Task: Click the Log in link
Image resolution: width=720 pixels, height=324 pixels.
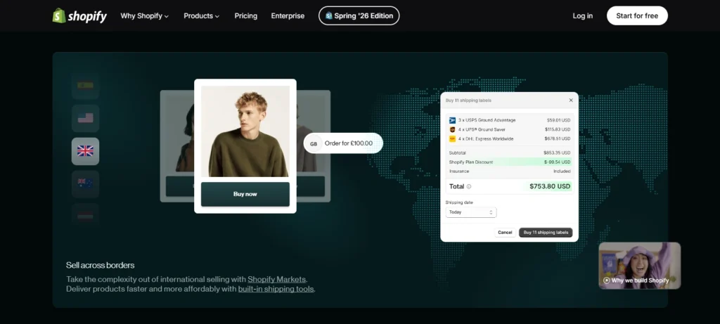Action: click(583, 15)
